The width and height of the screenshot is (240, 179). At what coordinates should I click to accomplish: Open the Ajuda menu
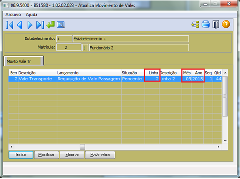pos(32,15)
